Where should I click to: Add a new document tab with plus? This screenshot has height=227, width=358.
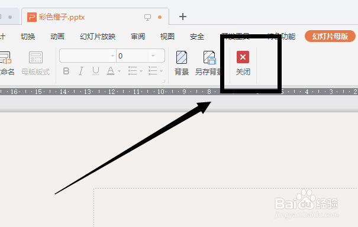click(x=183, y=17)
